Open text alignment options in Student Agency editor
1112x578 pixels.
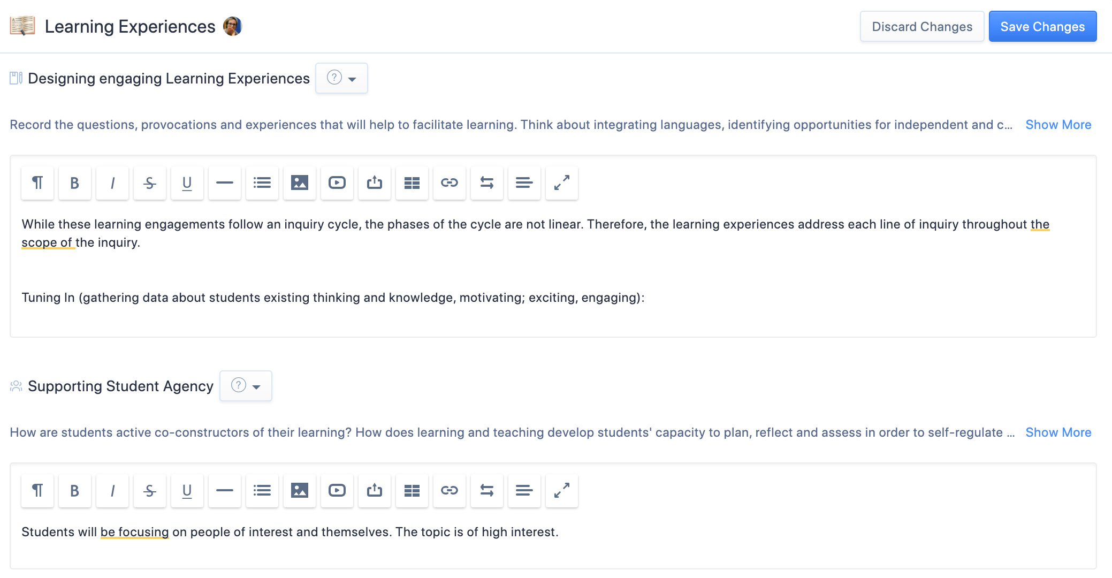pos(524,491)
